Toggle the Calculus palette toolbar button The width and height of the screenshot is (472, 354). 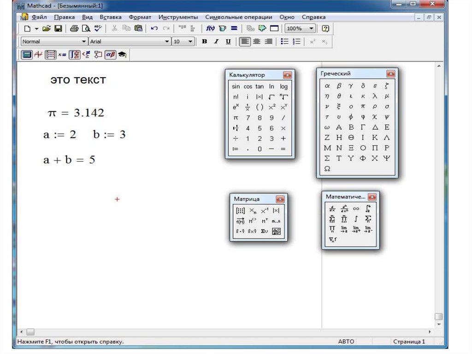74,54
